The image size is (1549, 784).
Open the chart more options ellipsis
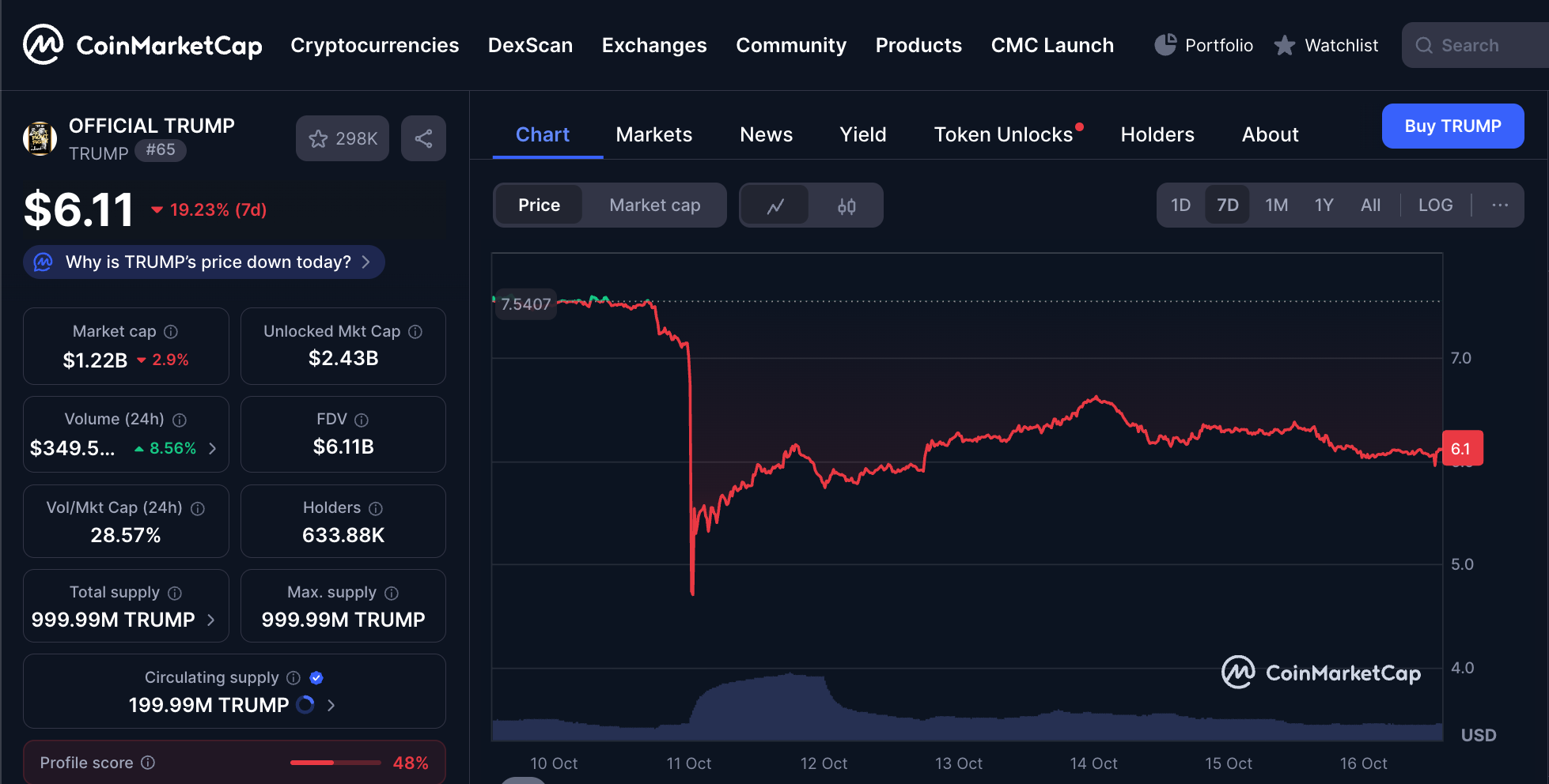(1500, 205)
